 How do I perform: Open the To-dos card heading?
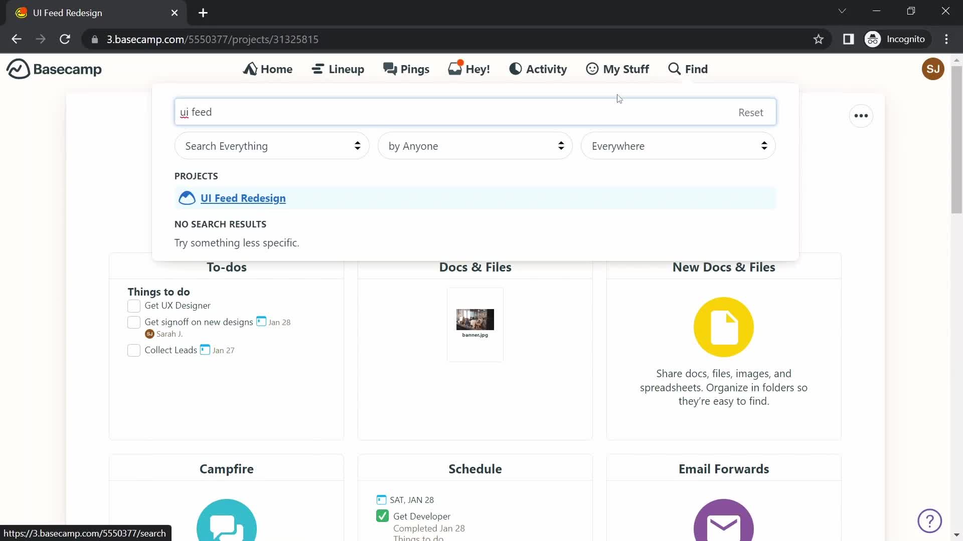coord(227,267)
